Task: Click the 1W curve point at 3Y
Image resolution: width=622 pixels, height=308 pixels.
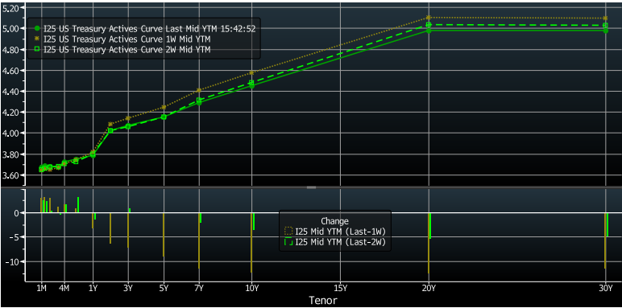Action: tap(128, 118)
